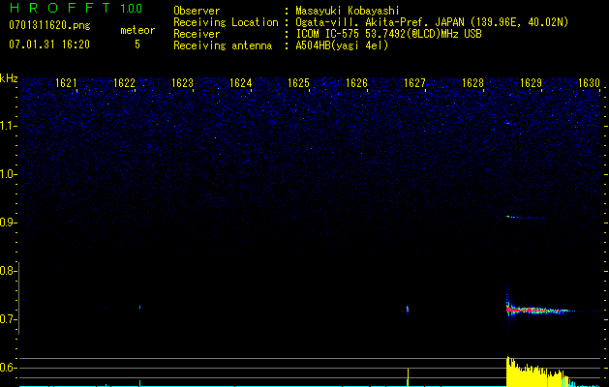Click the 1627 time marker

pos(414,83)
